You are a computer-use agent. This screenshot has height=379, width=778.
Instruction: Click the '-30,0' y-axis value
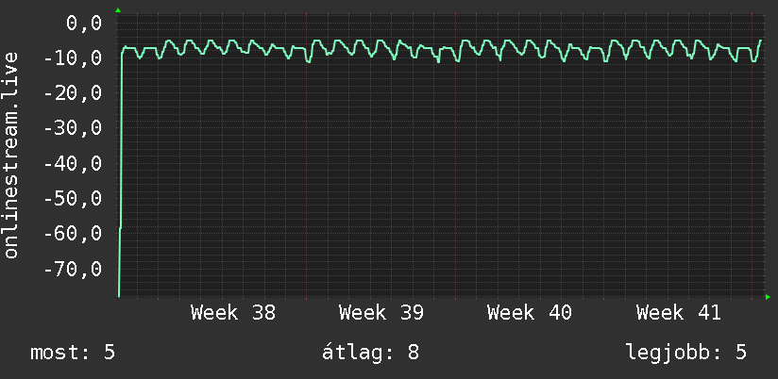point(73,128)
